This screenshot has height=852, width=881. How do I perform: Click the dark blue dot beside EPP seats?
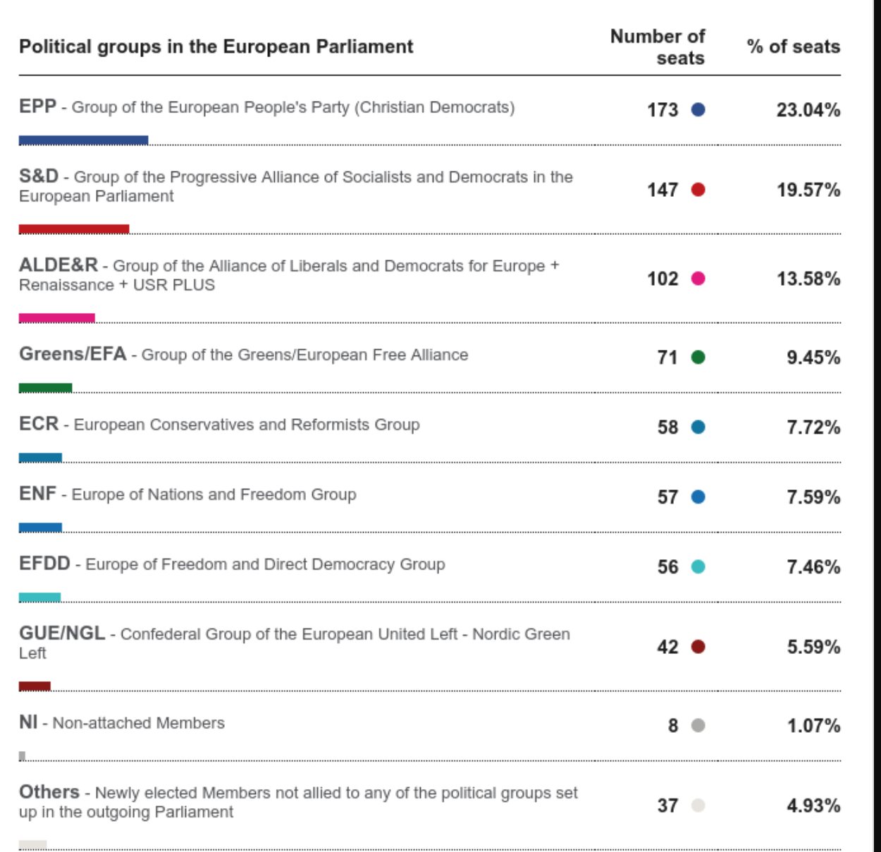698,109
